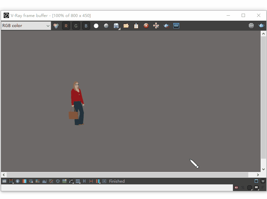The image size is (267, 199).
Task: Enable track mouse while rendering icon
Action: [156, 26]
